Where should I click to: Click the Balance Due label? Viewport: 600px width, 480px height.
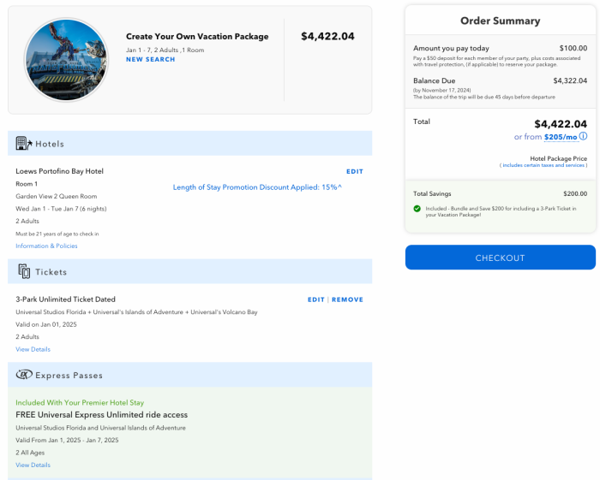click(x=435, y=81)
